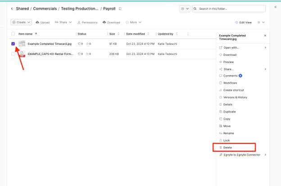Viewport: 281px width, 186px height.
Task: Click the Comments count badge
Action: click(x=240, y=76)
